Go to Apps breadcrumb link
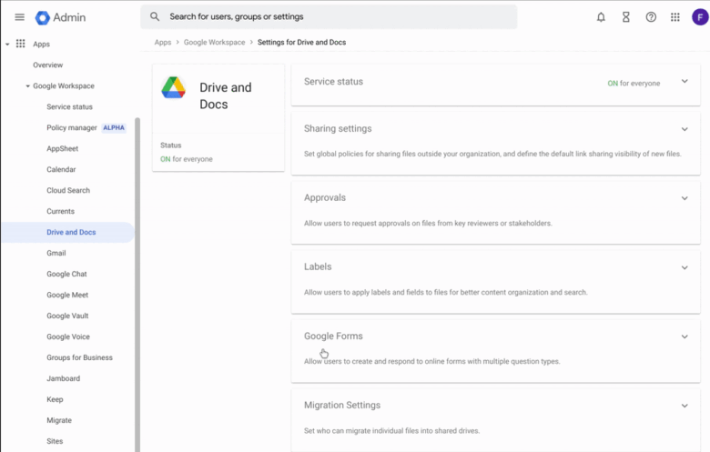Viewport: 710px width, 452px height. (163, 42)
